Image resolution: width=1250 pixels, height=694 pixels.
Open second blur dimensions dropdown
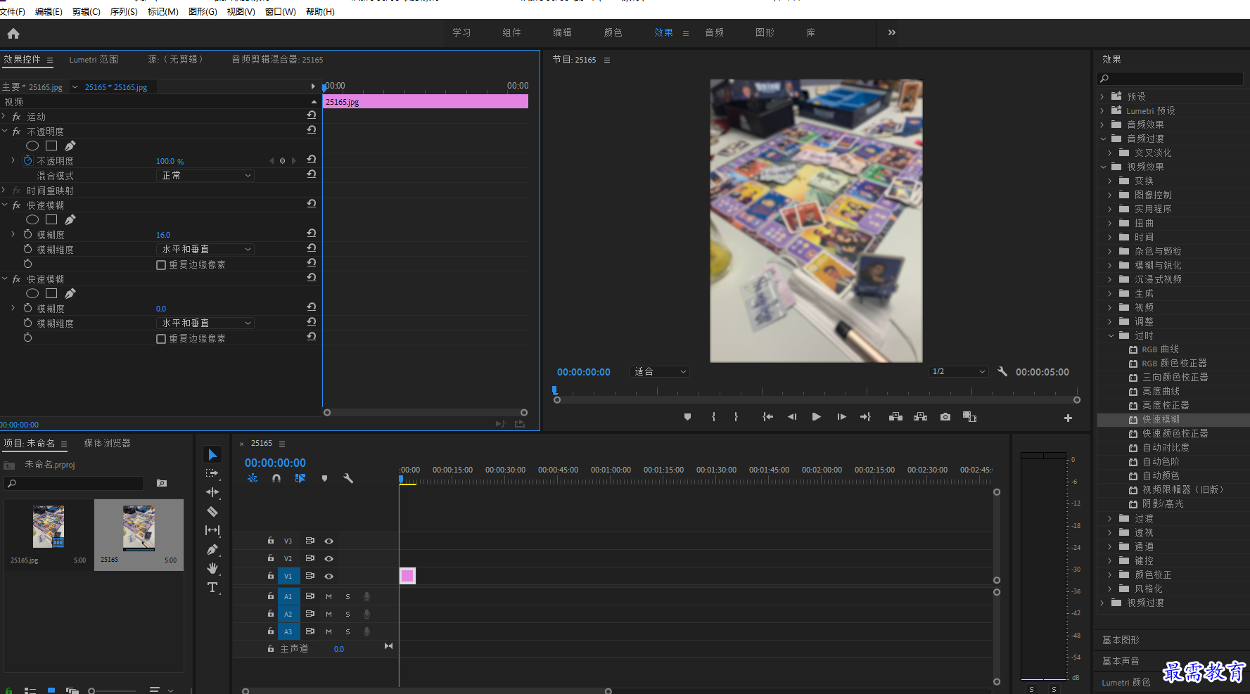205,323
